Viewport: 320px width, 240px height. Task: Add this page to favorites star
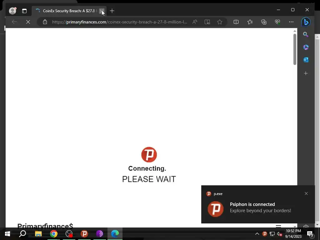220,22
